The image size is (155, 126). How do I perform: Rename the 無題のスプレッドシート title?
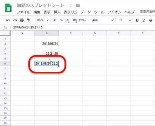pyautogui.click(x=40, y=5)
